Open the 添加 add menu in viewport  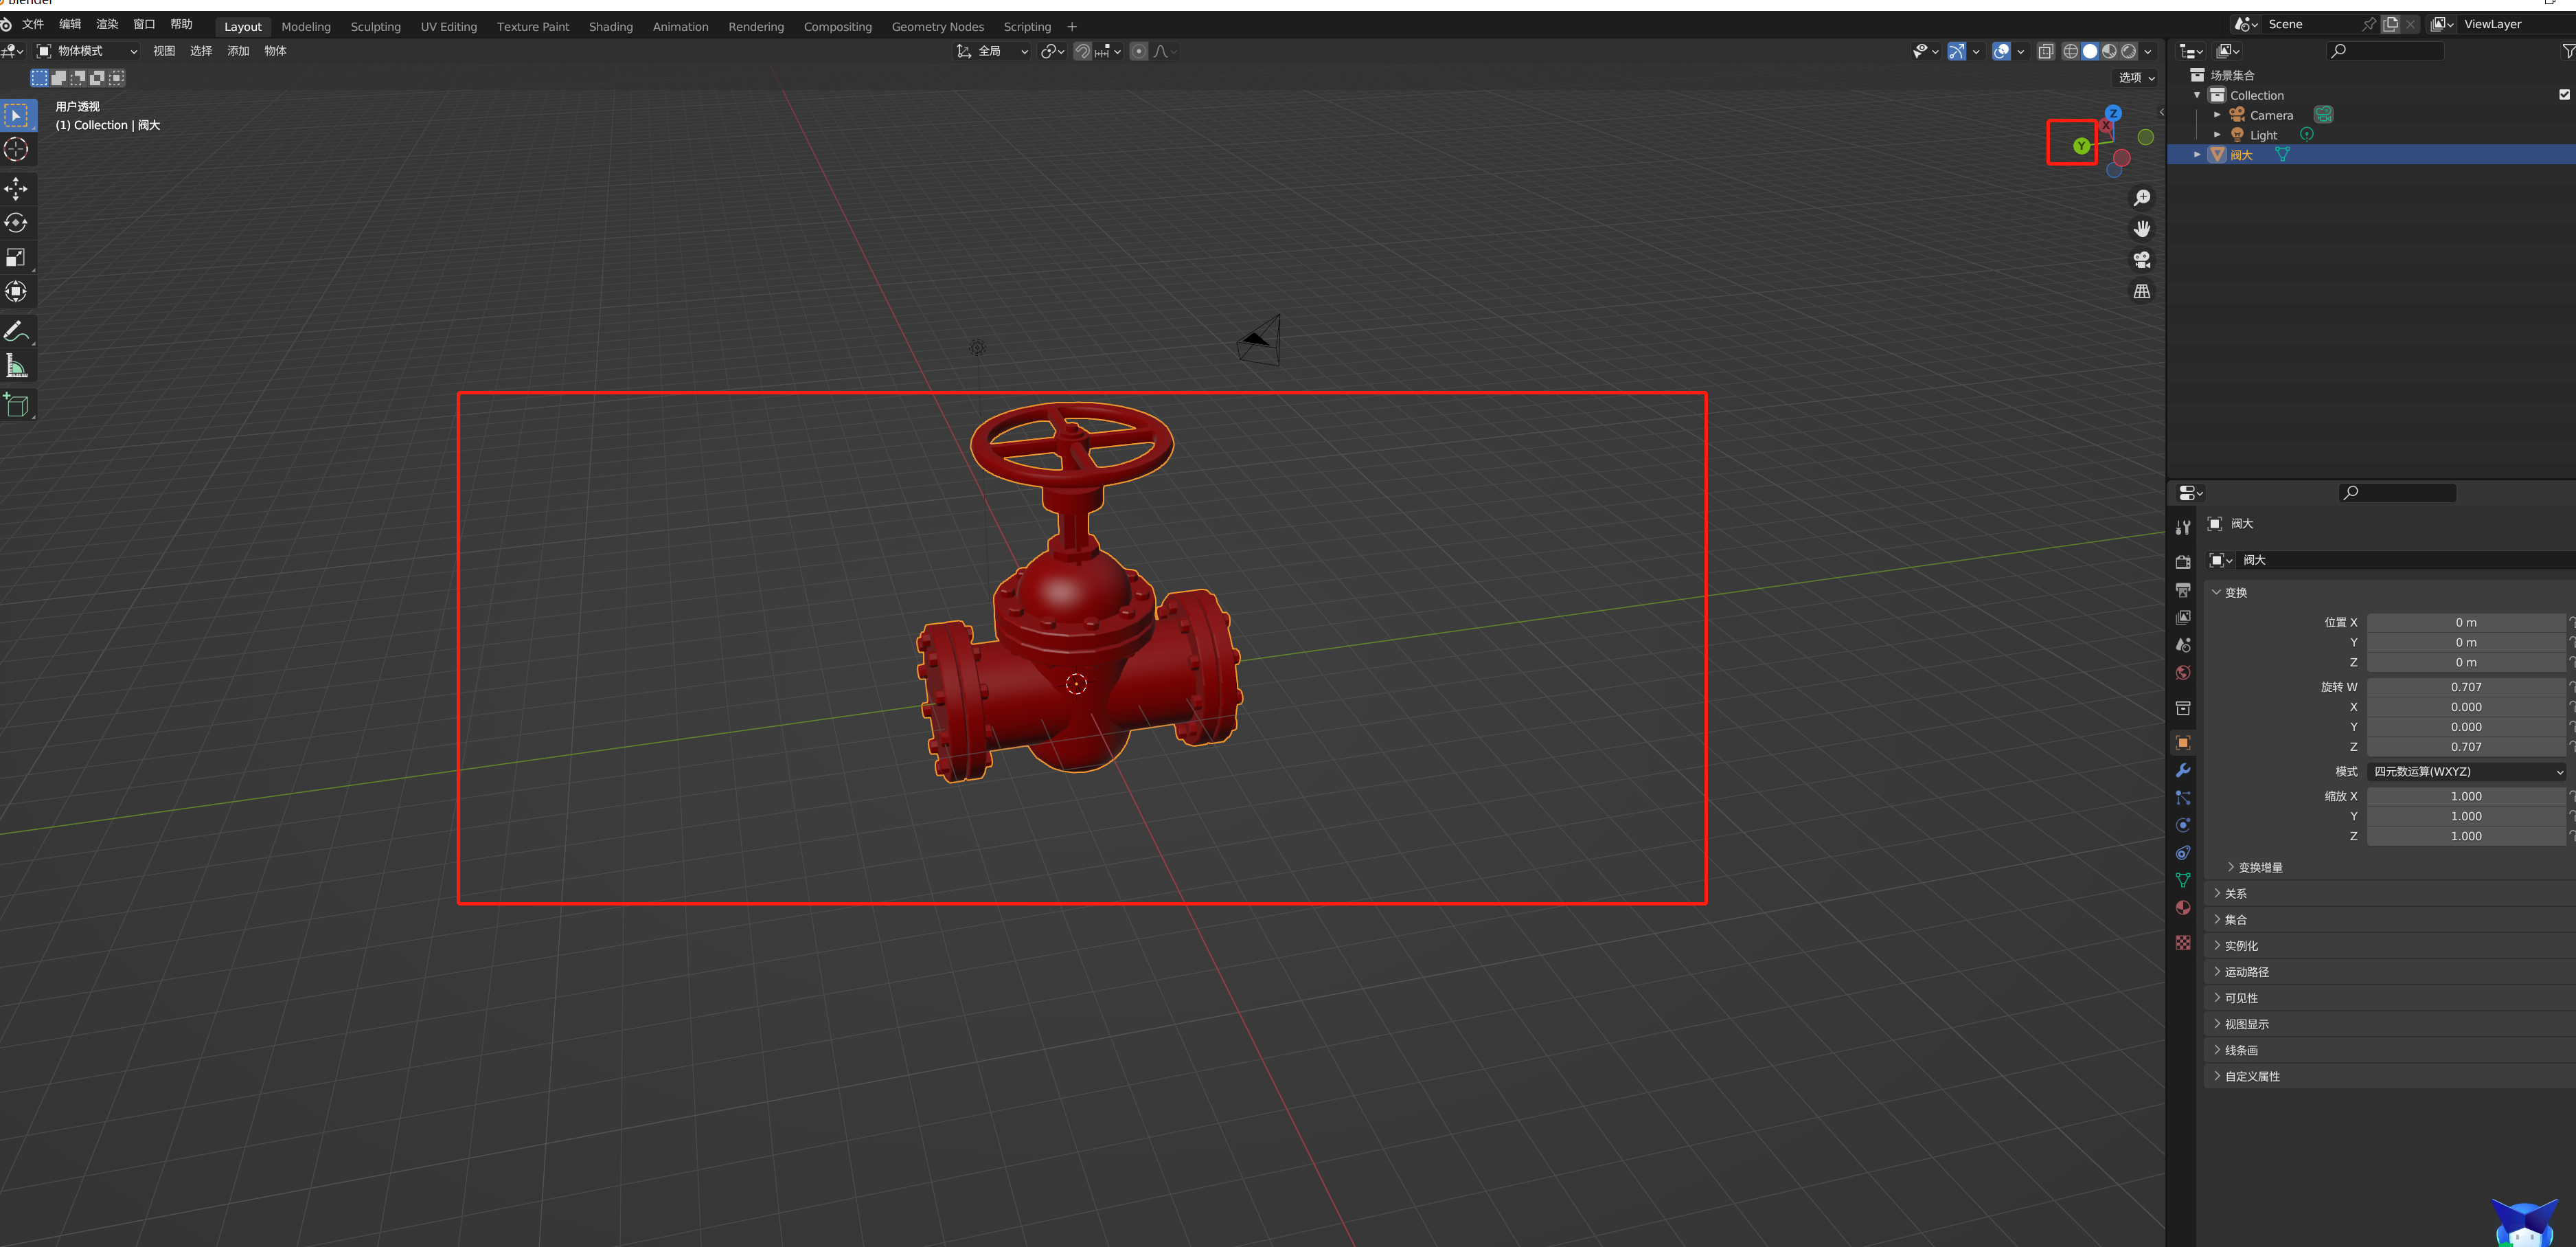tap(238, 51)
